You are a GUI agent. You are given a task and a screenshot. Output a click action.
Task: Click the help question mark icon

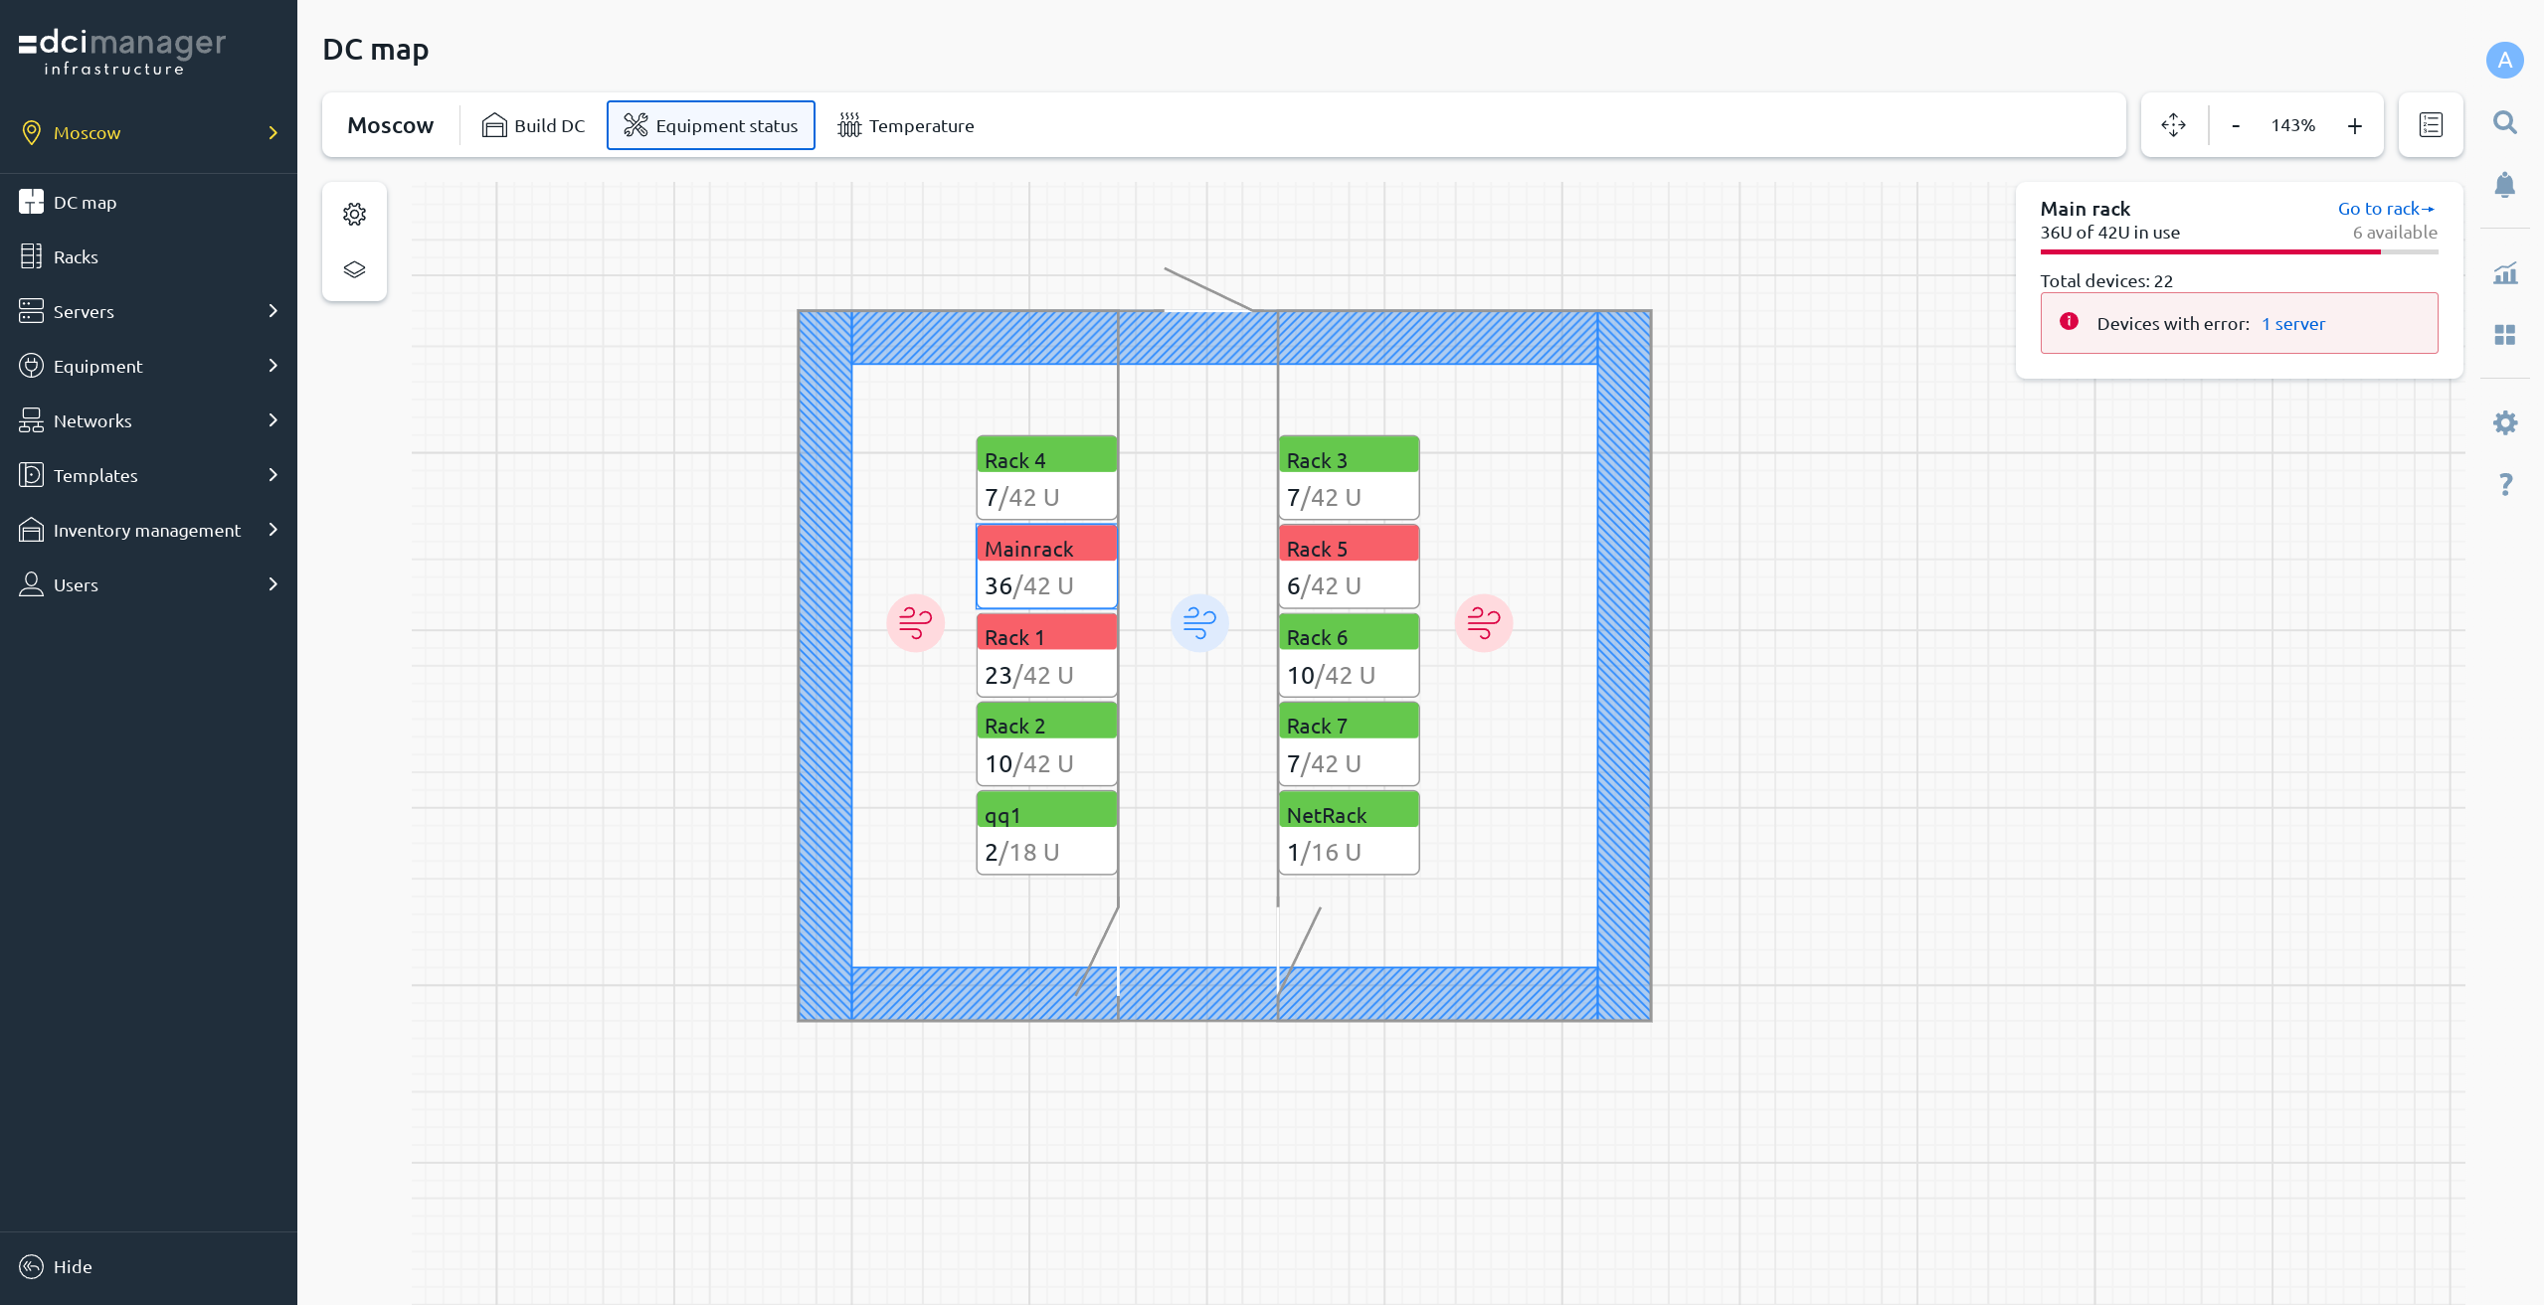[2504, 484]
